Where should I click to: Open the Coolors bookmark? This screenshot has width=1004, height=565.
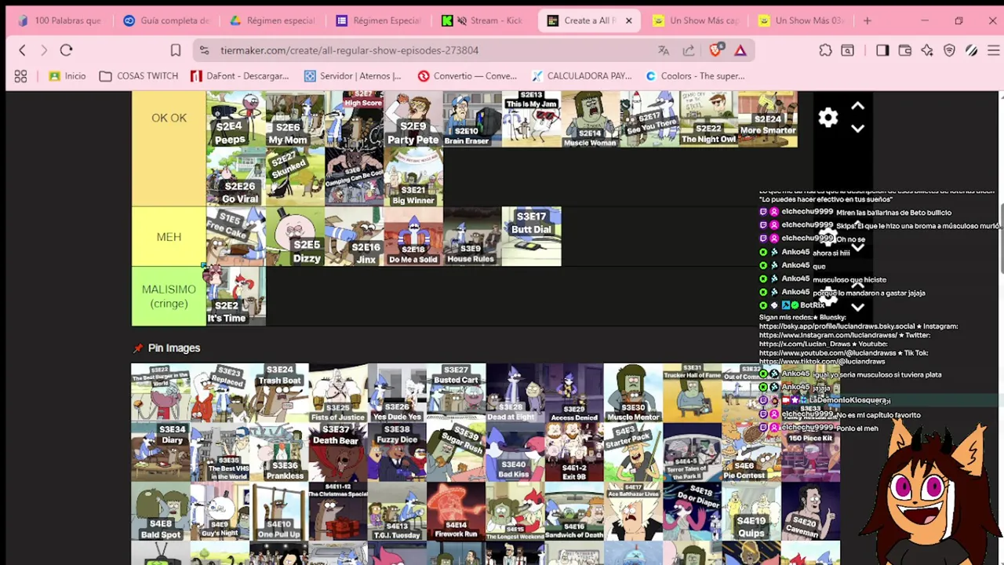tap(695, 76)
